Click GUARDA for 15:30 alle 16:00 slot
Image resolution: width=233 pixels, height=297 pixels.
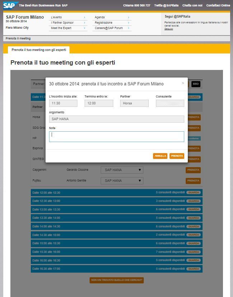(194, 252)
